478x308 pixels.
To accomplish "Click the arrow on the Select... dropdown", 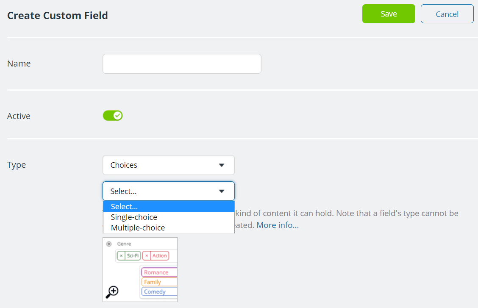I will tap(221, 191).
